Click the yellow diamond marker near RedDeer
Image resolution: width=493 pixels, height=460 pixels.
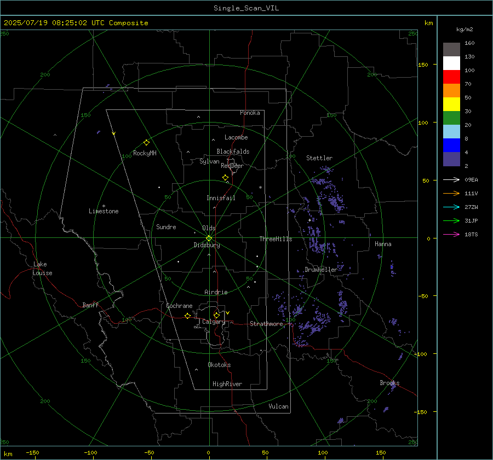tap(225, 178)
